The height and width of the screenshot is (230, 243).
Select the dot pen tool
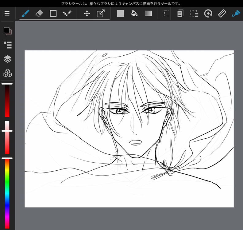tap(67, 14)
